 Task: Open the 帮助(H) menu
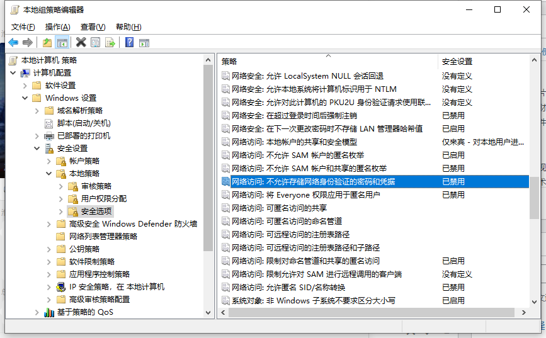tap(128, 27)
